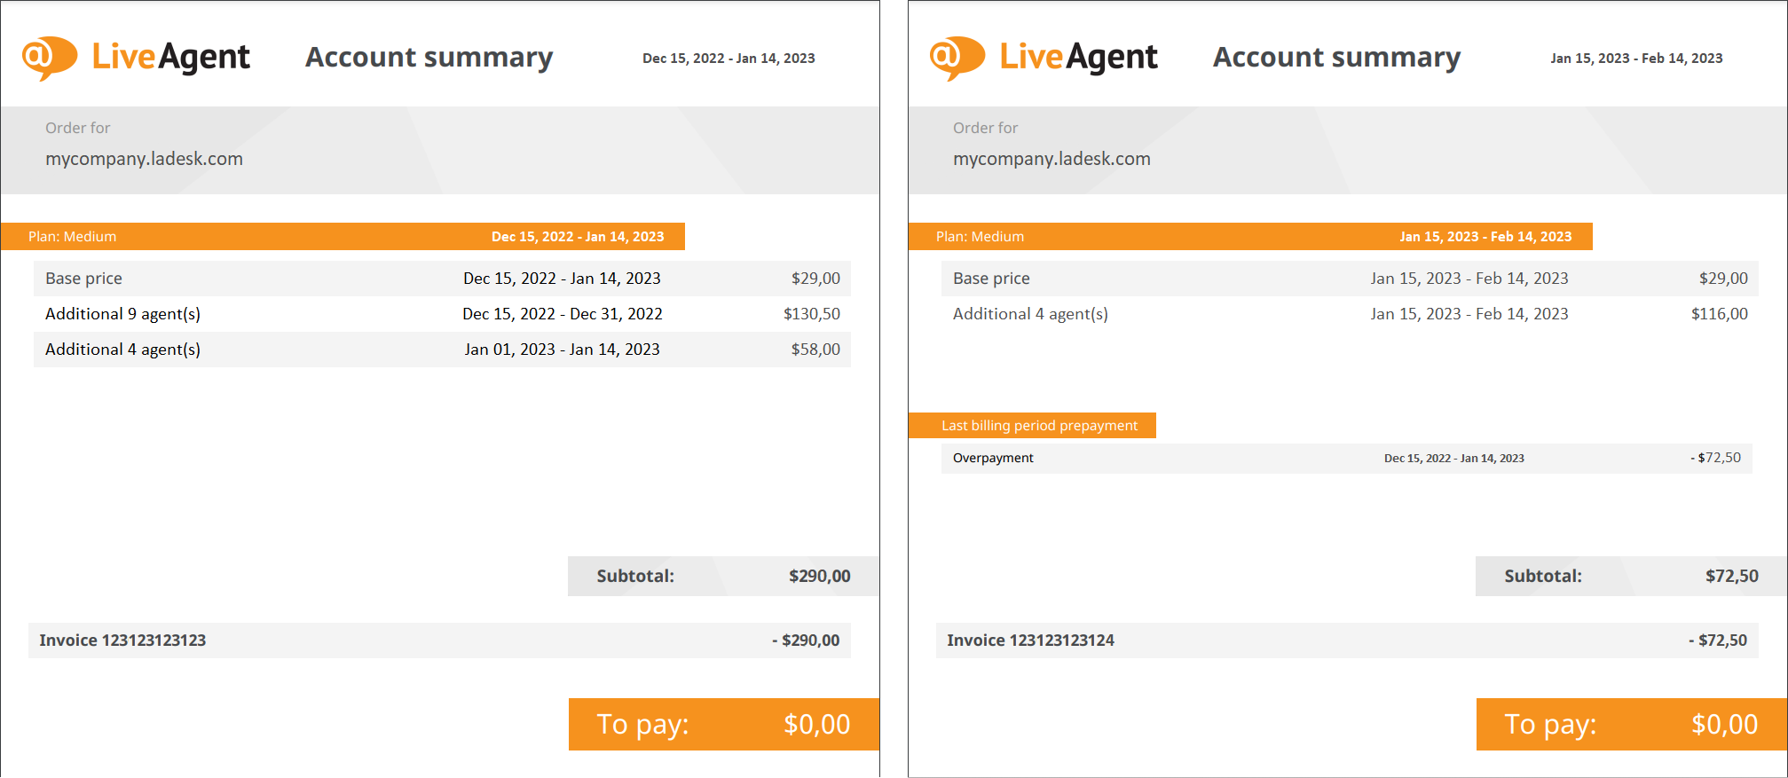Click the $58,00 Additional 4 agent(s) row
This screenshot has height=778, width=1788.
pos(442,350)
